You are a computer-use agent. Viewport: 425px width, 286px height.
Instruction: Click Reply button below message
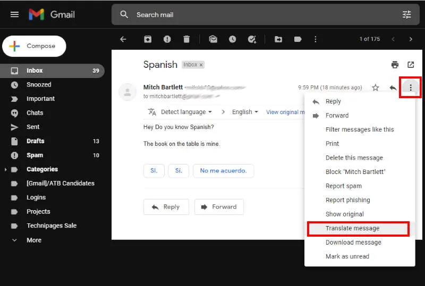pos(166,207)
